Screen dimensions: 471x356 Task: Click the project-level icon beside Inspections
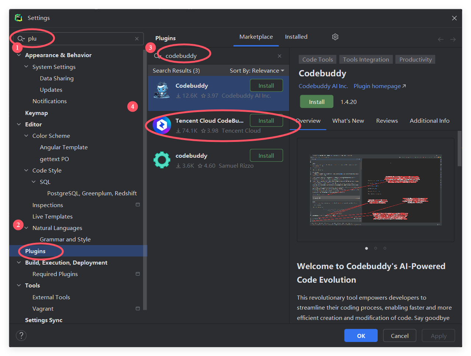point(138,205)
